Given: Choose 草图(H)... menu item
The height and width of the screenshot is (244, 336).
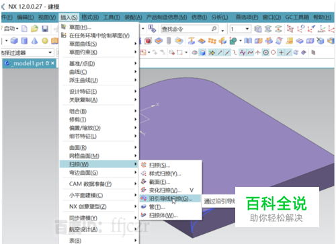Looking at the screenshot, I should click(99, 27).
